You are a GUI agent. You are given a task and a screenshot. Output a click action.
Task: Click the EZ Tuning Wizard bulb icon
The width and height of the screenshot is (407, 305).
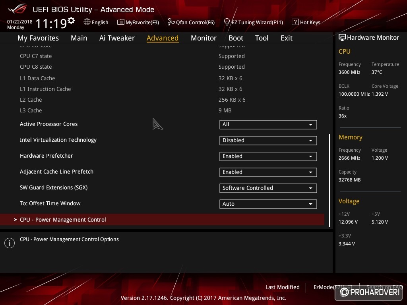click(227, 22)
